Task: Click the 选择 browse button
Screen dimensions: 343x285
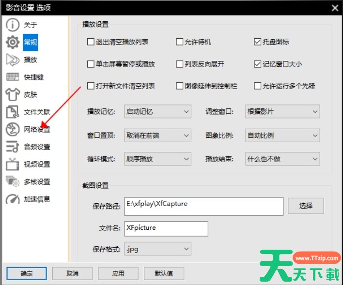Action: click(x=306, y=206)
